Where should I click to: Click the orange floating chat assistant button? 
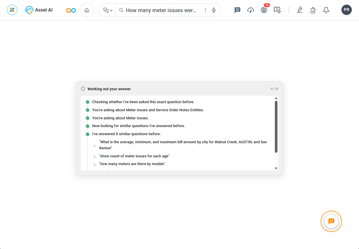click(331, 221)
